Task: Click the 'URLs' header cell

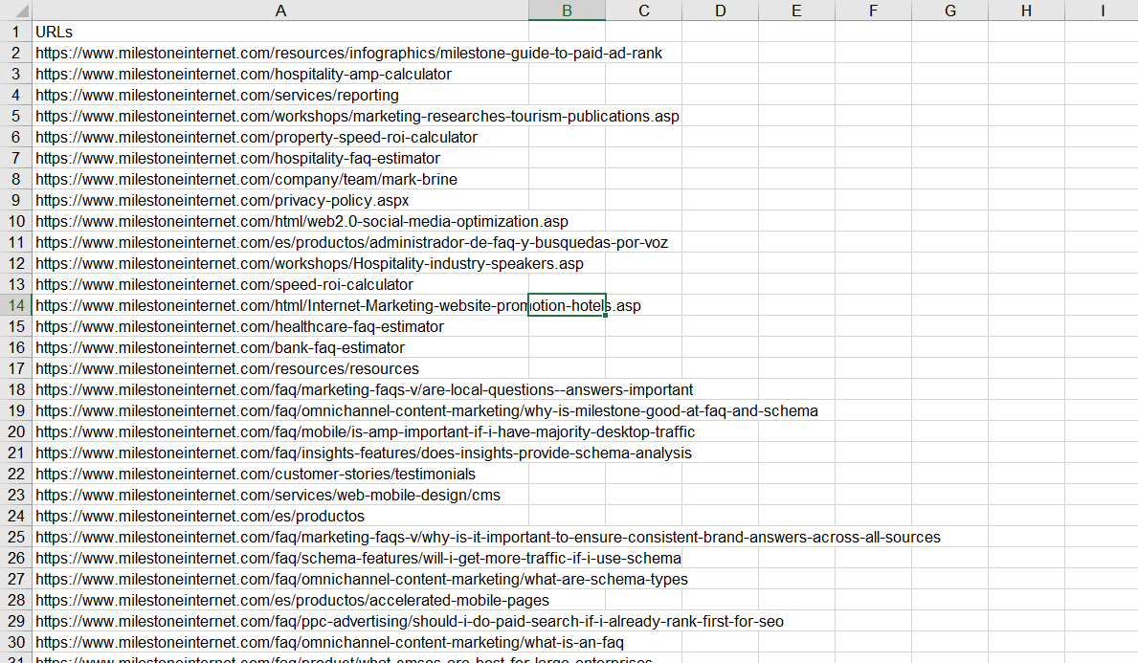Action: point(280,32)
